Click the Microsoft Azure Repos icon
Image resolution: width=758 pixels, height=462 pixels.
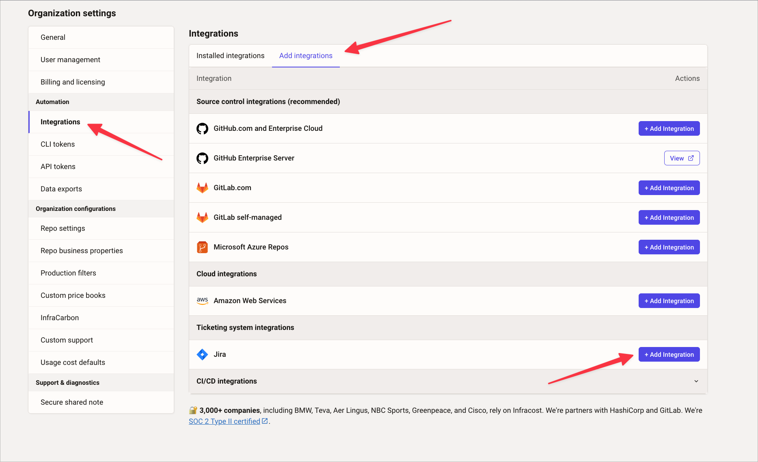(x=202, y=247)
